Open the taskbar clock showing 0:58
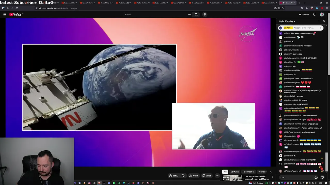The height and width of the screenshot is (185, 330). [x=320, y=183]
